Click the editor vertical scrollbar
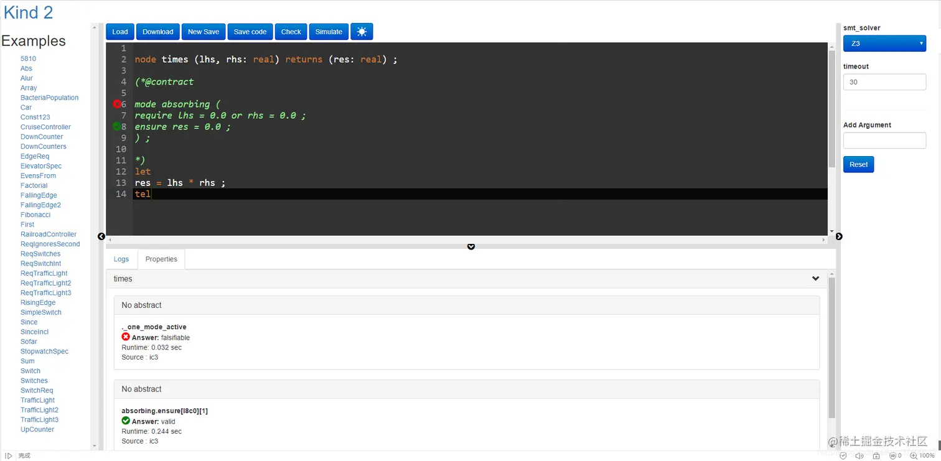Screen dimensions: 941x461 [831, 139]
